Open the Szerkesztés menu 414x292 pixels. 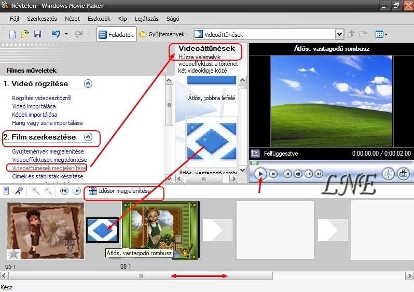pos(42,19)
